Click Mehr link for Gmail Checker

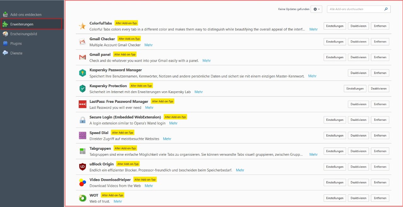(x=149, y=45)
